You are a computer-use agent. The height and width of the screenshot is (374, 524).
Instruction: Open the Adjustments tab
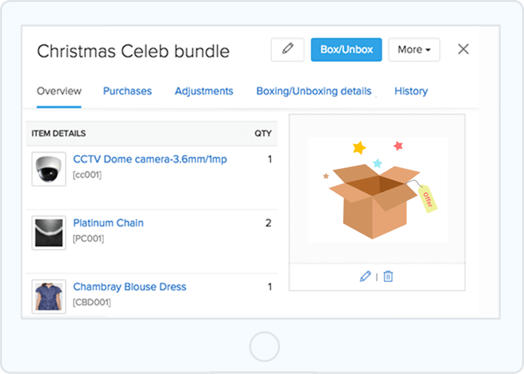coord(204,91)
